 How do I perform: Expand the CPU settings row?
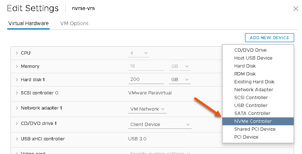[x=17, y=53]
